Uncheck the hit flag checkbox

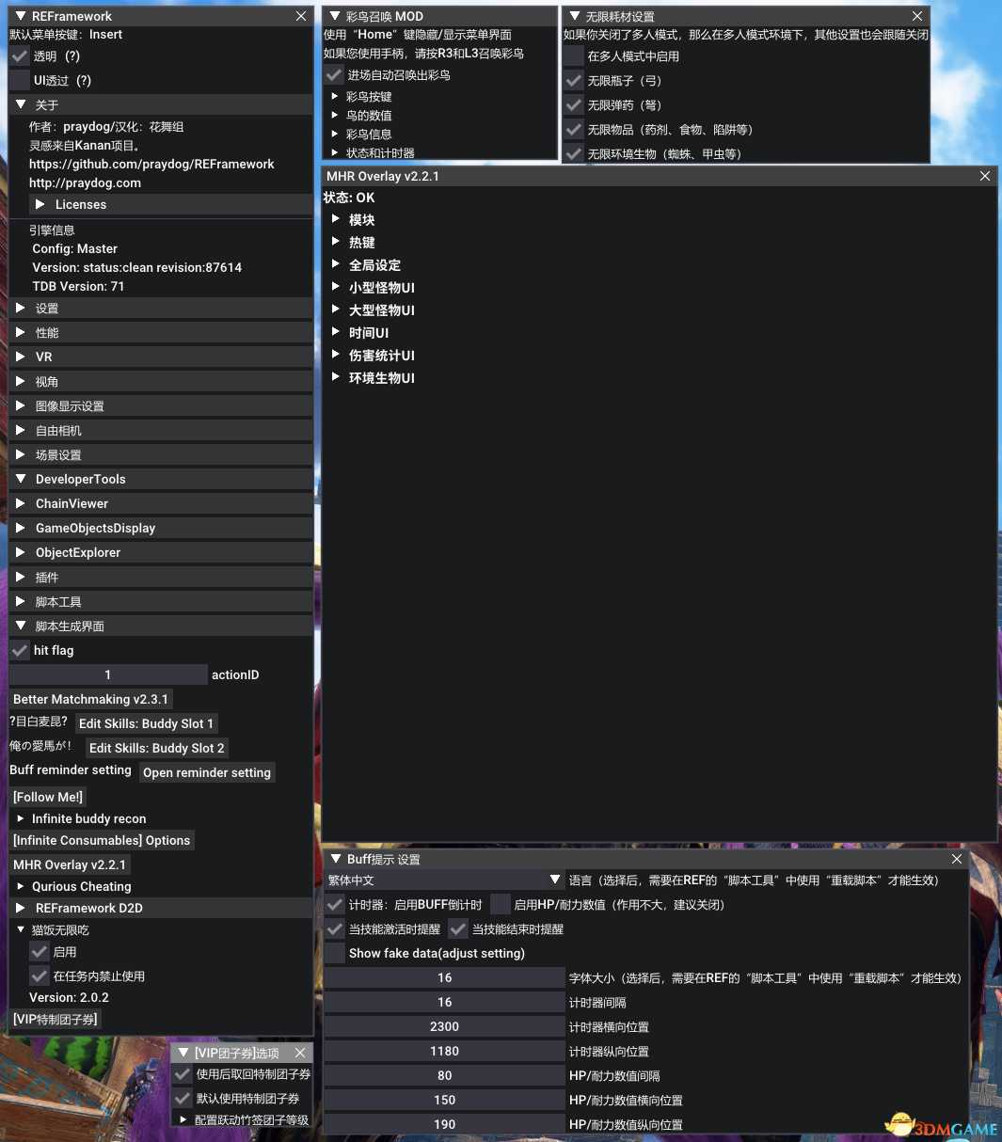click(20, 650)
